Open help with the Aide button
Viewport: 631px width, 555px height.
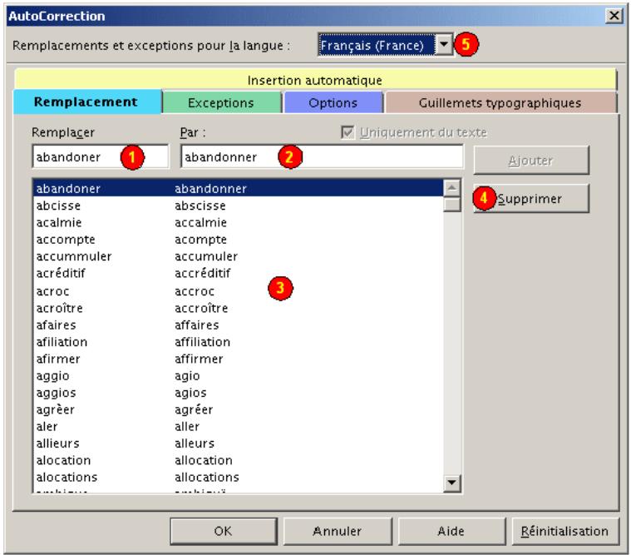(x=451, y=531)
